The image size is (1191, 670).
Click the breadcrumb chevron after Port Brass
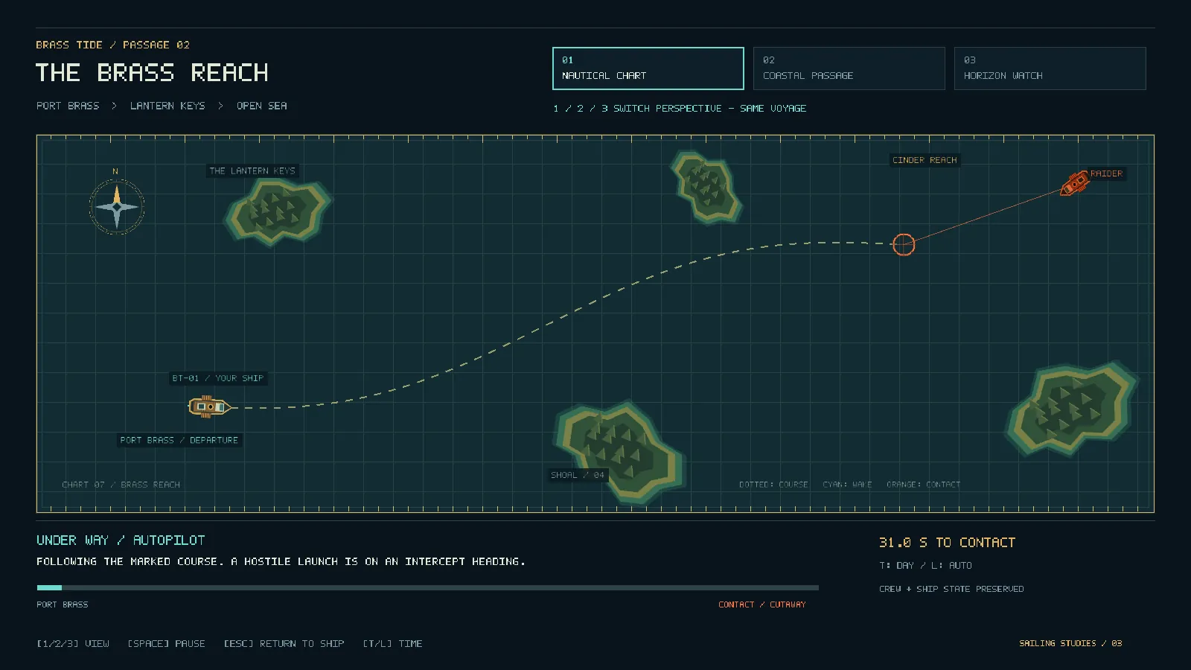pyautogui.click(x=114, y=106)
